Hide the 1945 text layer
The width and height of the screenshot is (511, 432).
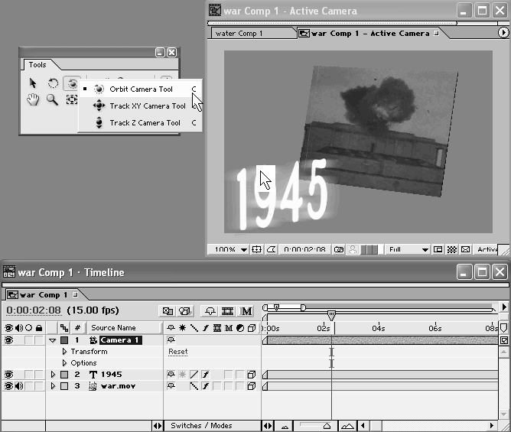coord(8,375)
